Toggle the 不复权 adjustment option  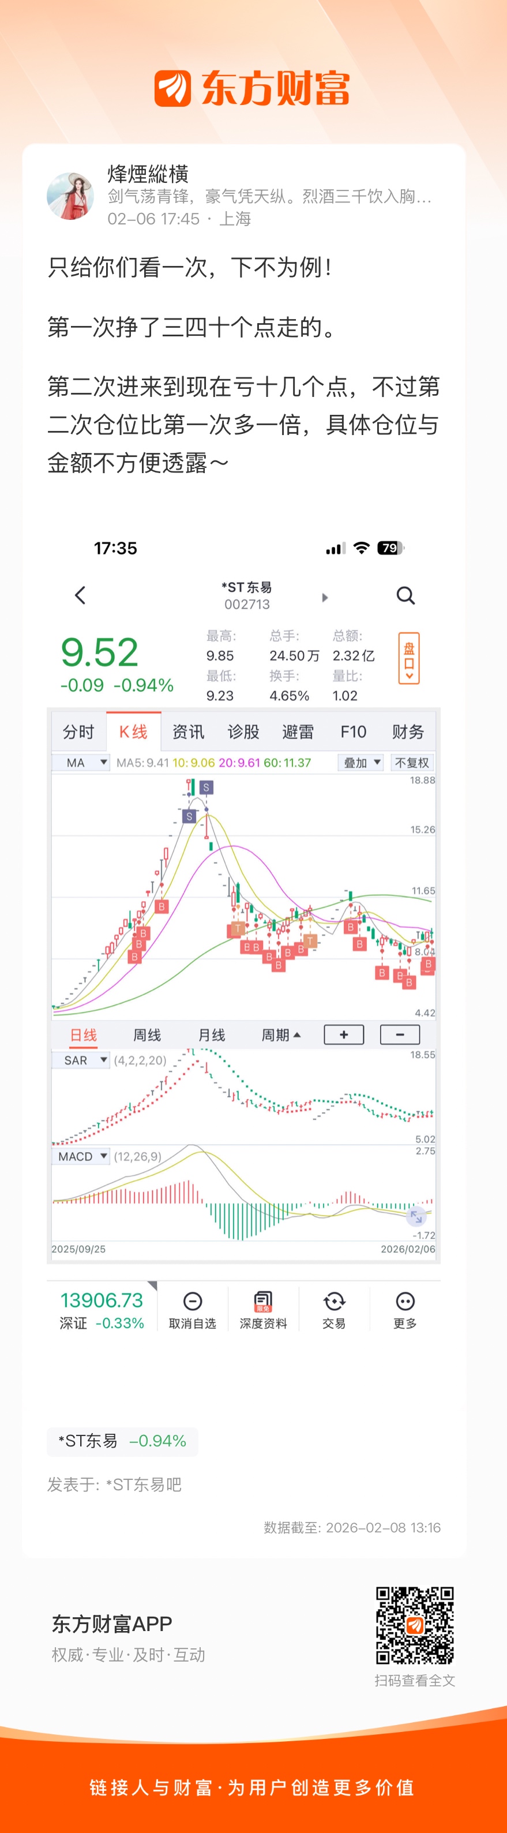click(412, 763)
